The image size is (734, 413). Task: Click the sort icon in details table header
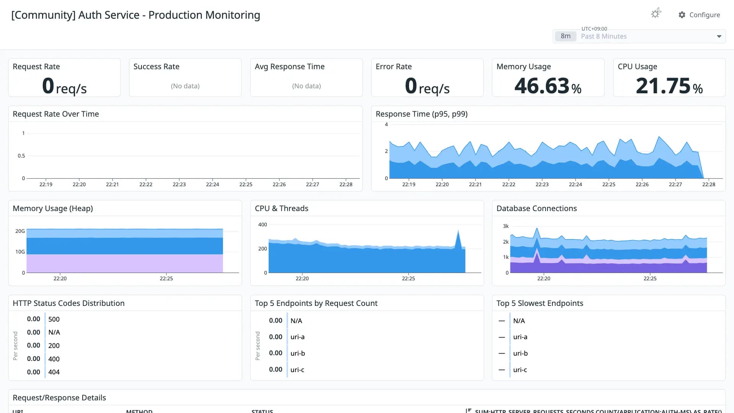[468, 411]
